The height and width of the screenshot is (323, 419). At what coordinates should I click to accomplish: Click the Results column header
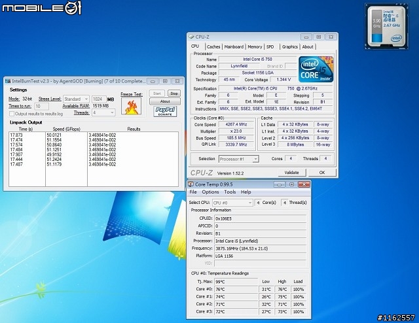click(x=134, y=129)
